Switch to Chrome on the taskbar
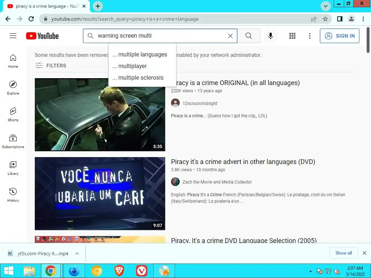This screenshot has height=278, width=371. coord(51,271)
